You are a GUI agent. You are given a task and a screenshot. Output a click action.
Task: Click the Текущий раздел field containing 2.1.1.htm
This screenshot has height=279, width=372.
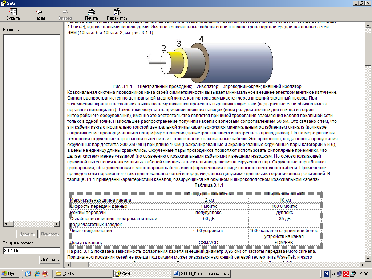pyautogui.click(x=32, y=251)
